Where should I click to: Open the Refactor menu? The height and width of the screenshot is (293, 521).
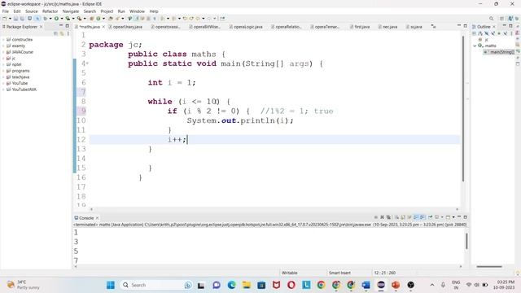click(x=50, y=11)
